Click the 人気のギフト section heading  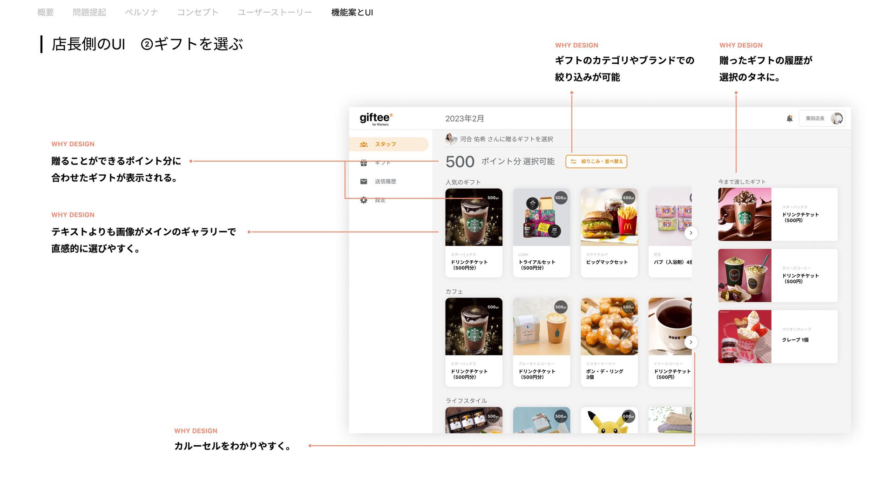463,182
